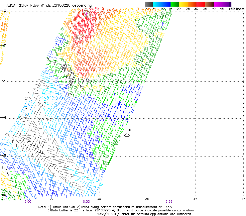Click the -48 latitude label
This screenshot has width=246, height=216.
3,155
